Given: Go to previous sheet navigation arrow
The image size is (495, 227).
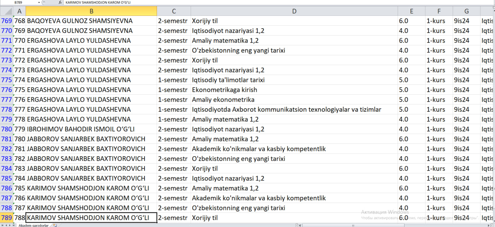Looking at the screenshot, I should [x=6, y=225].
